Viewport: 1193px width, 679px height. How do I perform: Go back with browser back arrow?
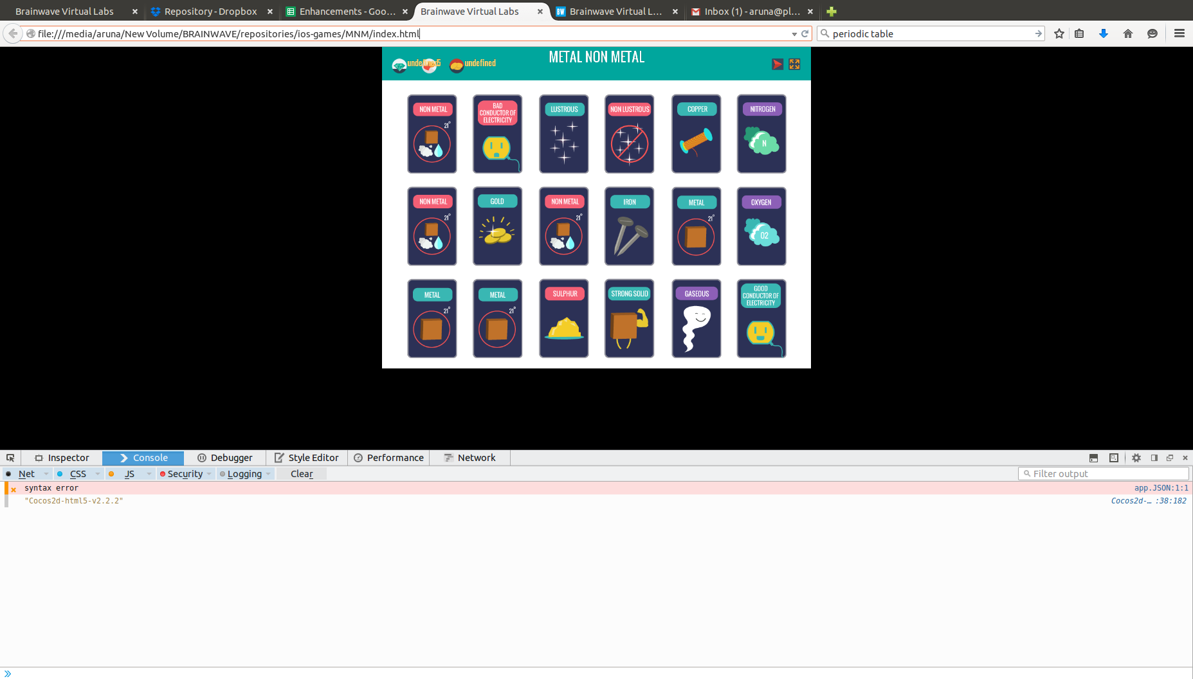click(x=13, y=33)
